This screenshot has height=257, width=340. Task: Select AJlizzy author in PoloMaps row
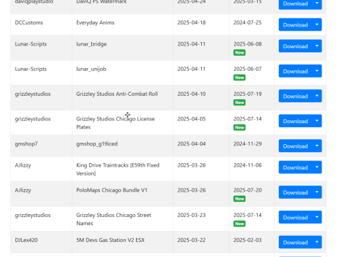tap(23, 190)
